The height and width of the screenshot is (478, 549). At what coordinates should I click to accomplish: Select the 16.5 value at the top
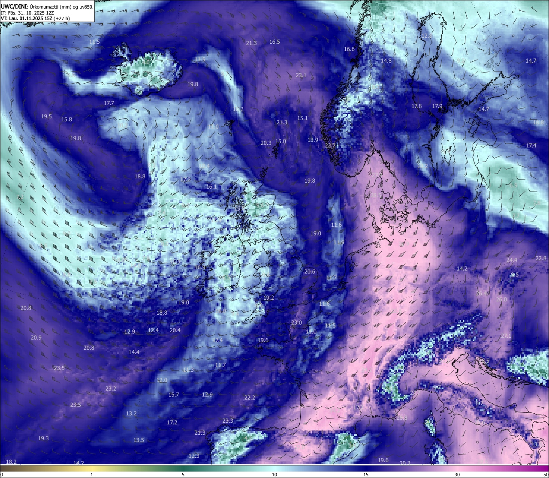pos(274,42)
